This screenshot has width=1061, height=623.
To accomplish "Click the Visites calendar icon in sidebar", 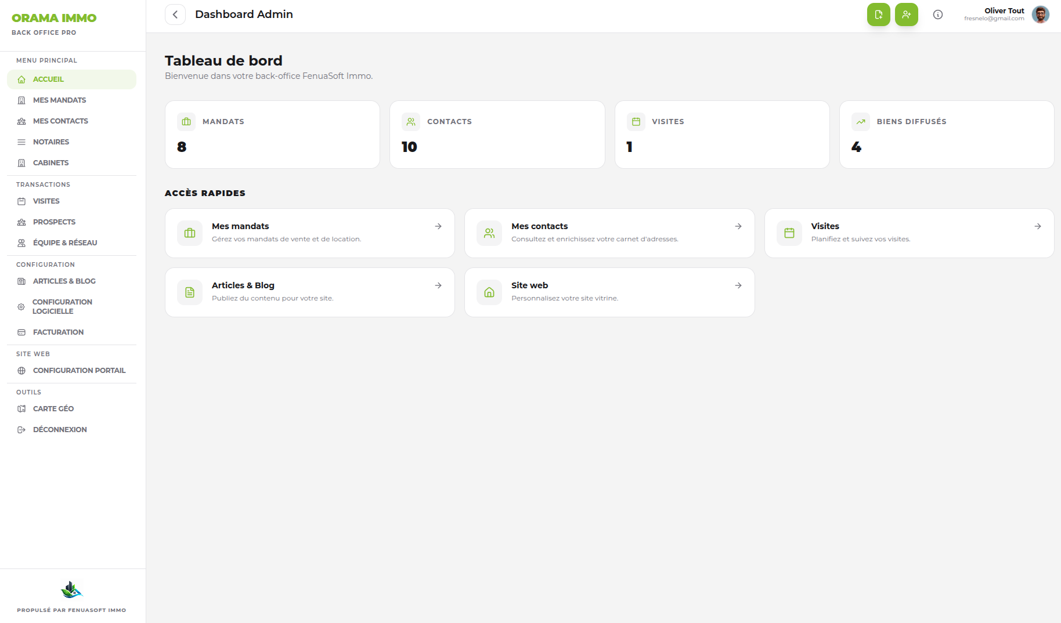I will [21, 201].
